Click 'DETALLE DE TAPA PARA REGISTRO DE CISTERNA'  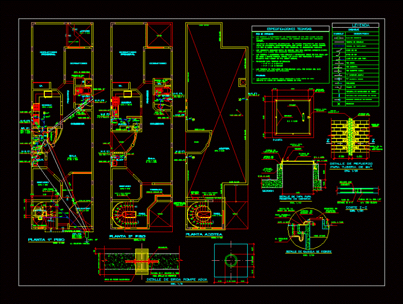pos(295,198)
